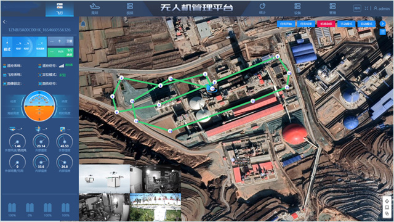Click the 任务开始 start-mission button

click(286, 24)
